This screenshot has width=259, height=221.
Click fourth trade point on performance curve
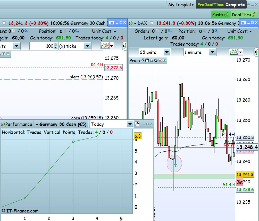pyautogui.click(x=97, y=136)
